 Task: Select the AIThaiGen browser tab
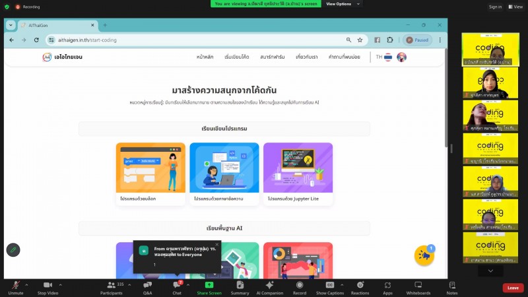(57, 25)
